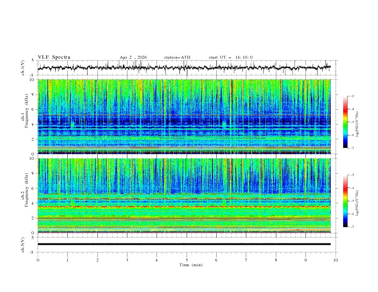This screenshot has height=292, width=378.
Task: Click the lower PSD color scale bar
Action: [x=345, y=201]
